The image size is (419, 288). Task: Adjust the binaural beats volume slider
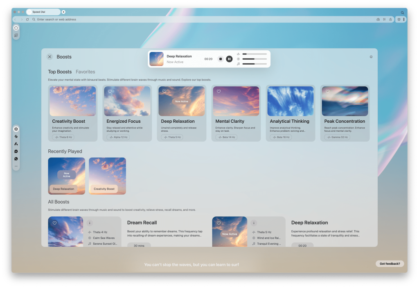(x=254, y=54)
